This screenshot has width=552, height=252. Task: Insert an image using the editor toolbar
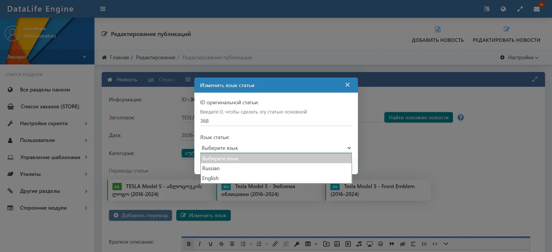(x=337, y=244)
